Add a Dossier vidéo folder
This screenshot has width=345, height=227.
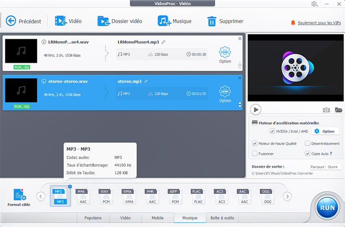[x=103, y=21]
